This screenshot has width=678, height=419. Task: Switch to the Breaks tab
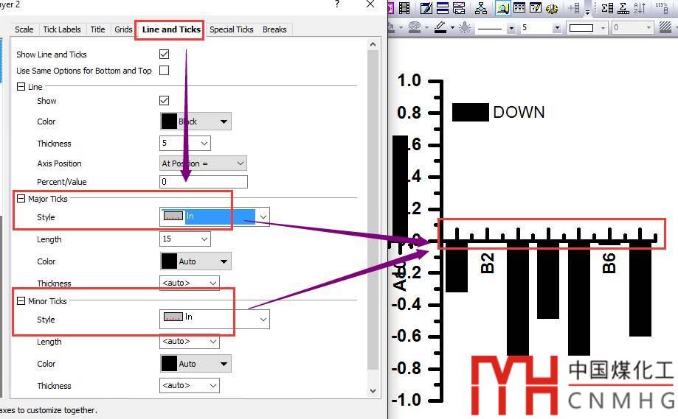click(274, 29)
